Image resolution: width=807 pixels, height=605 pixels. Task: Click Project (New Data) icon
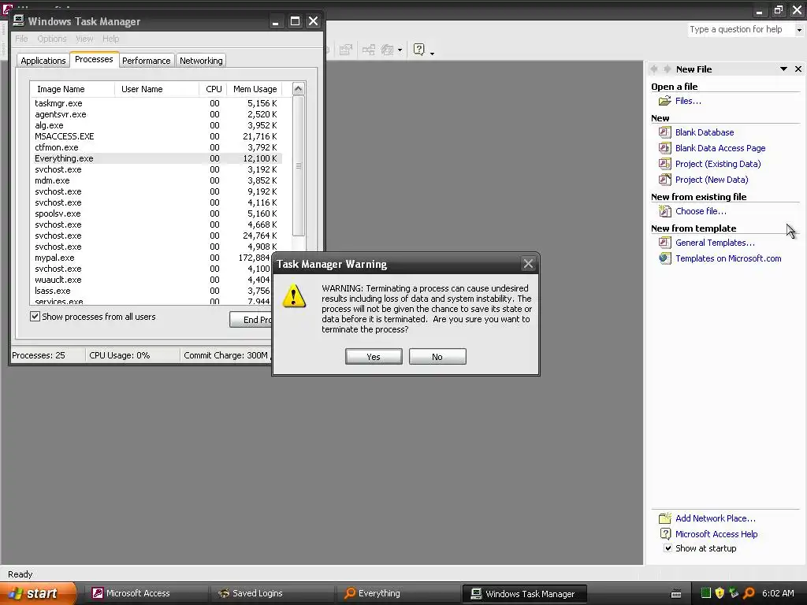click(665, 180)
